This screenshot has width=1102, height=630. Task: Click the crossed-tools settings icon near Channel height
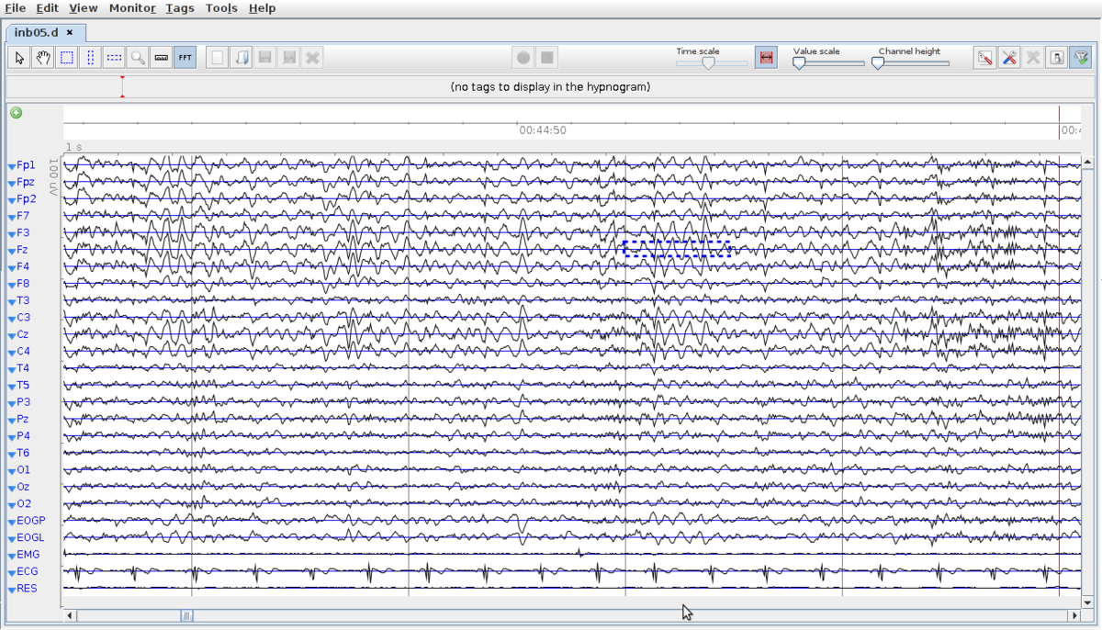(x=1008, y=57)
